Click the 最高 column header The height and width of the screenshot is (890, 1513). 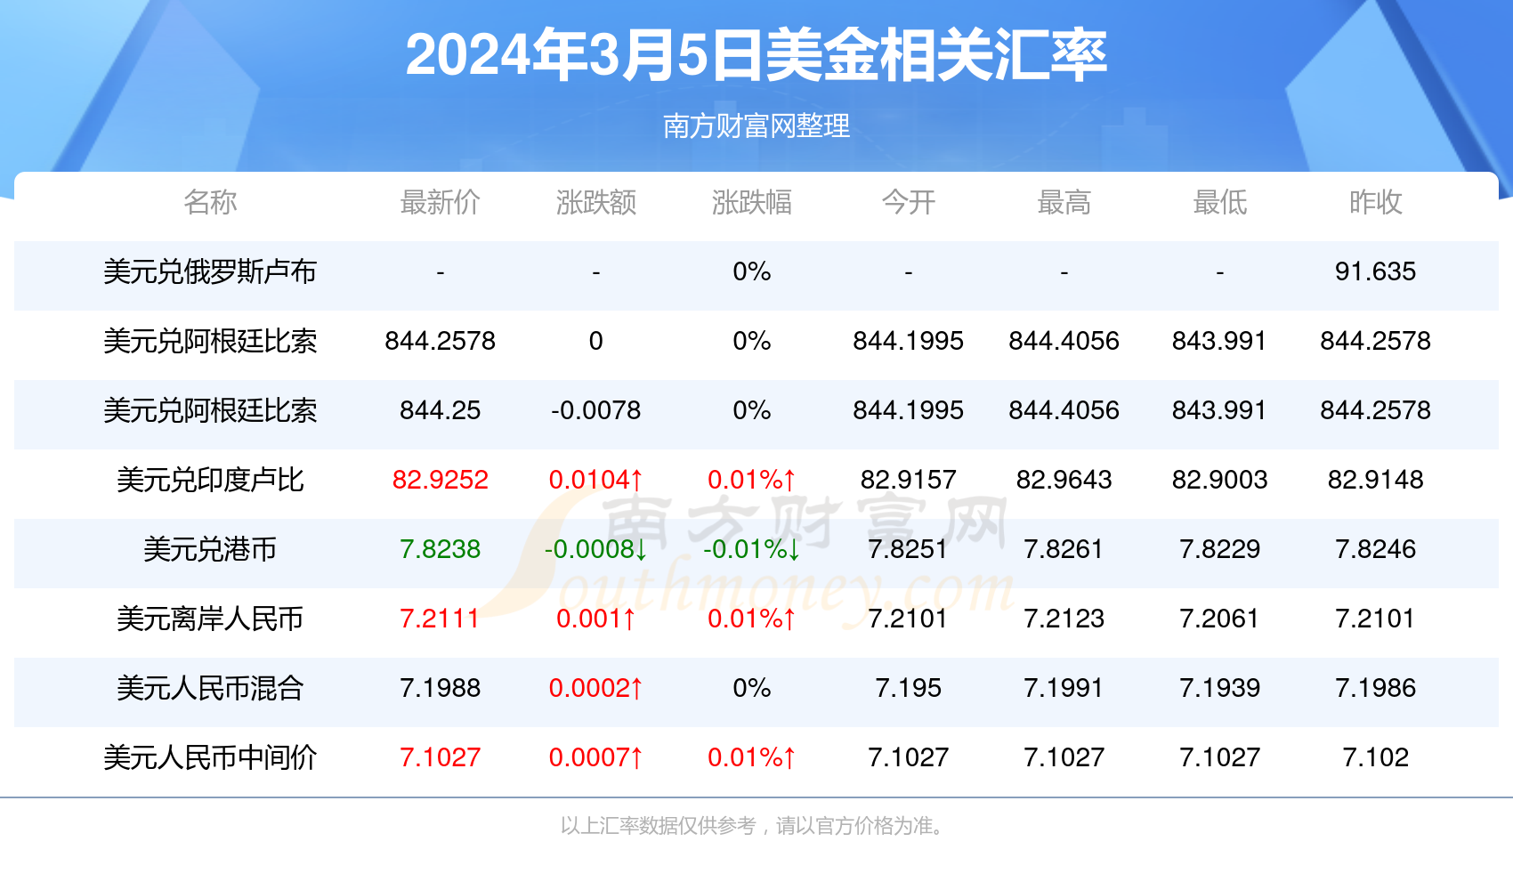point(1064,202)
